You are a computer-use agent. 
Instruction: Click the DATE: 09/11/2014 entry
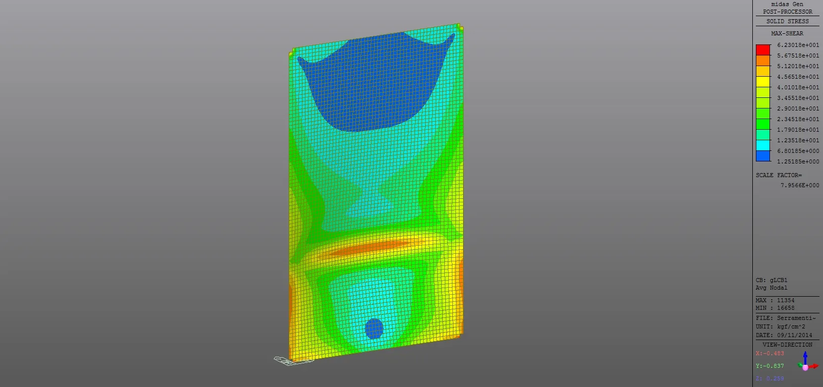pyautogui.click(x=784, y=335)
